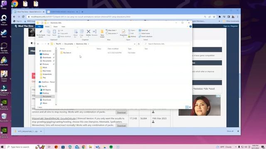
Task: Switch to the Share ribbon tab
Action: pos(55,26)
